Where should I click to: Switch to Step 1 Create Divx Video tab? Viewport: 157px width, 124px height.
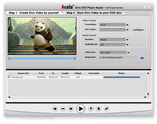point(34,13)
